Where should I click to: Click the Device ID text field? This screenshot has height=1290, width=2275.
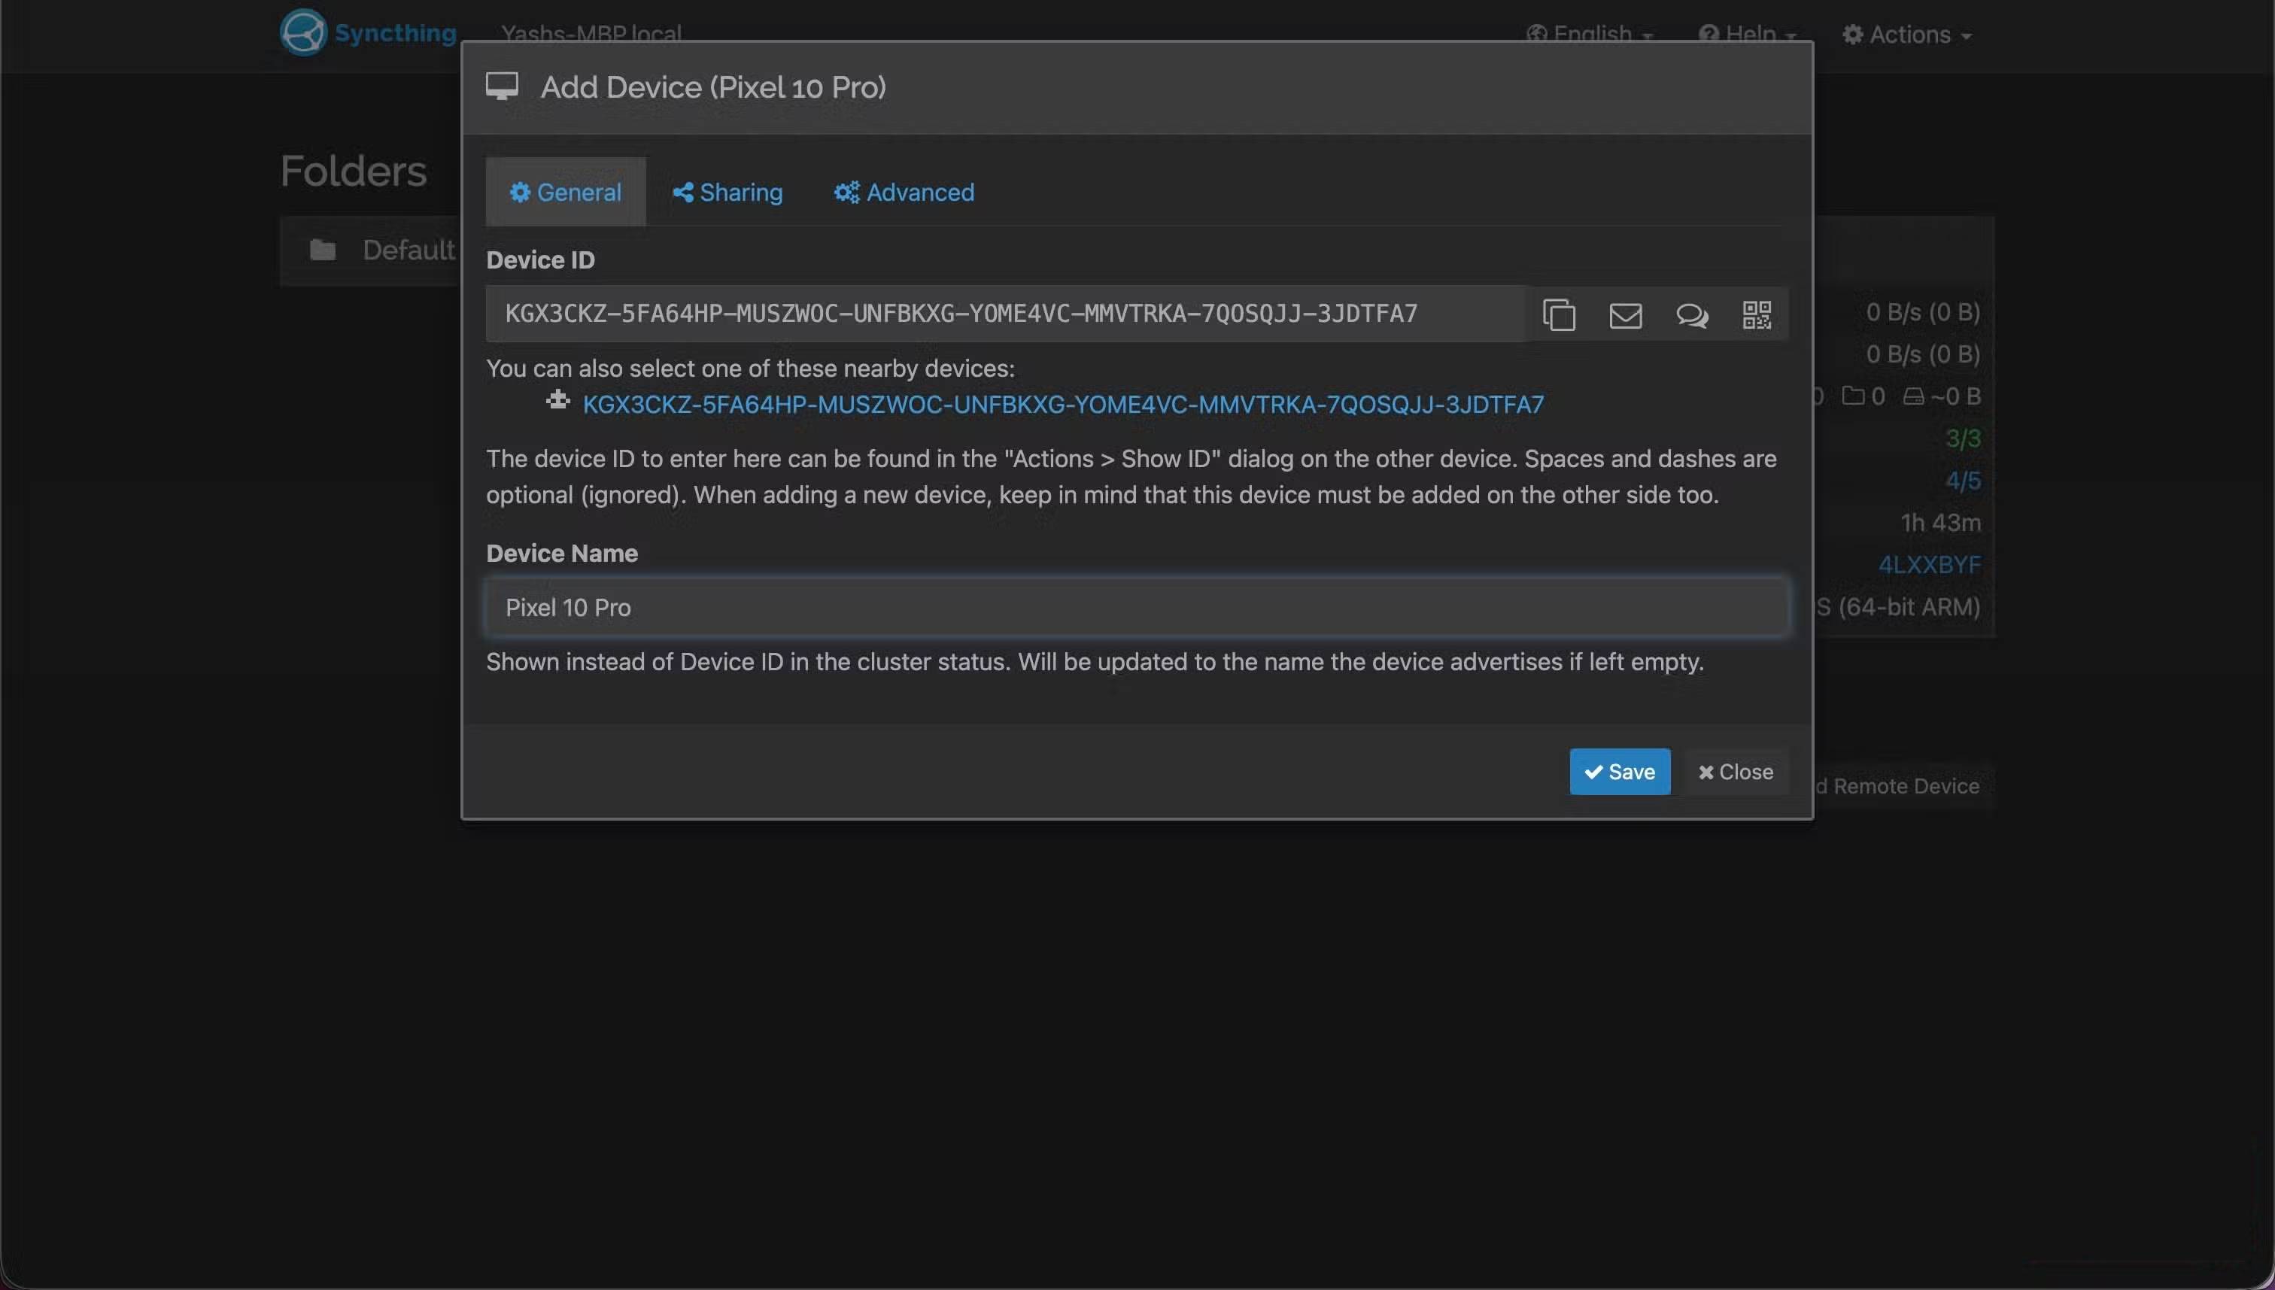click(1004, 314)
